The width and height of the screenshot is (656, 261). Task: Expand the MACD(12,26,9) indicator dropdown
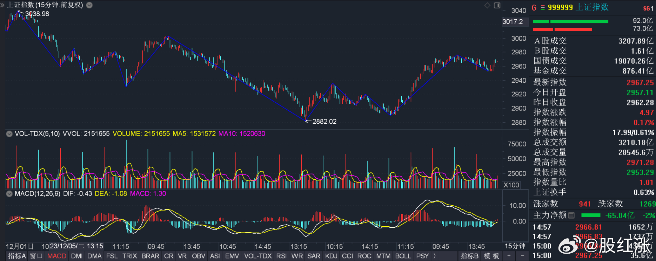(9, 194)
